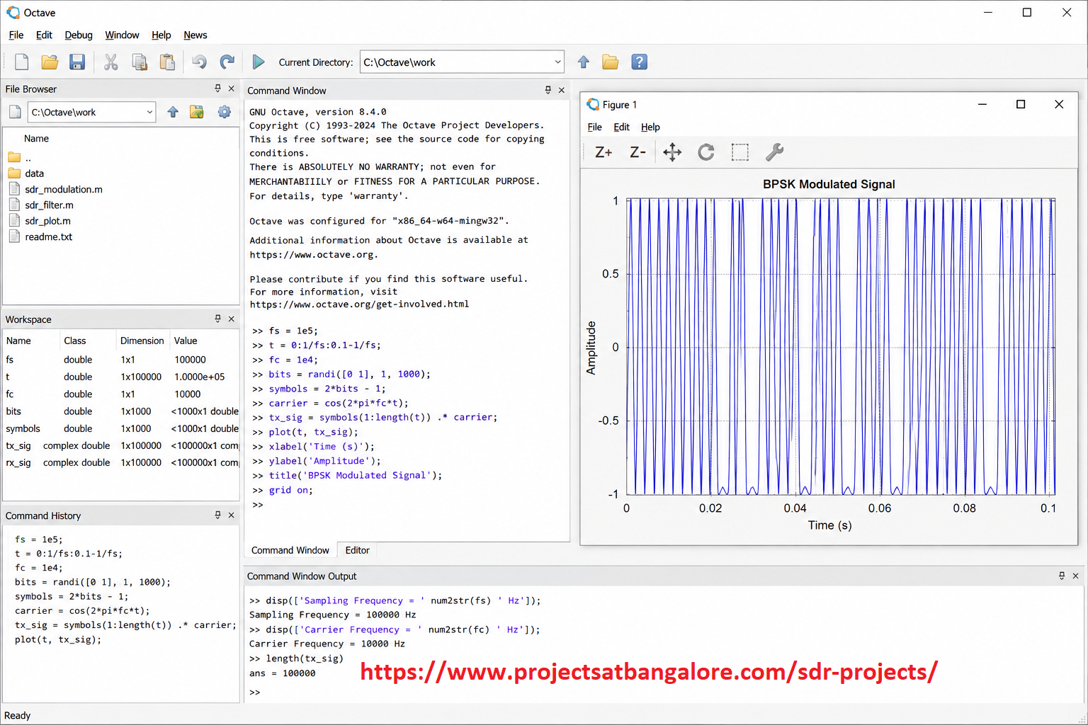Undock the File Browser panel
This screenshot has height=725, width=1088.
click(217, 89)
